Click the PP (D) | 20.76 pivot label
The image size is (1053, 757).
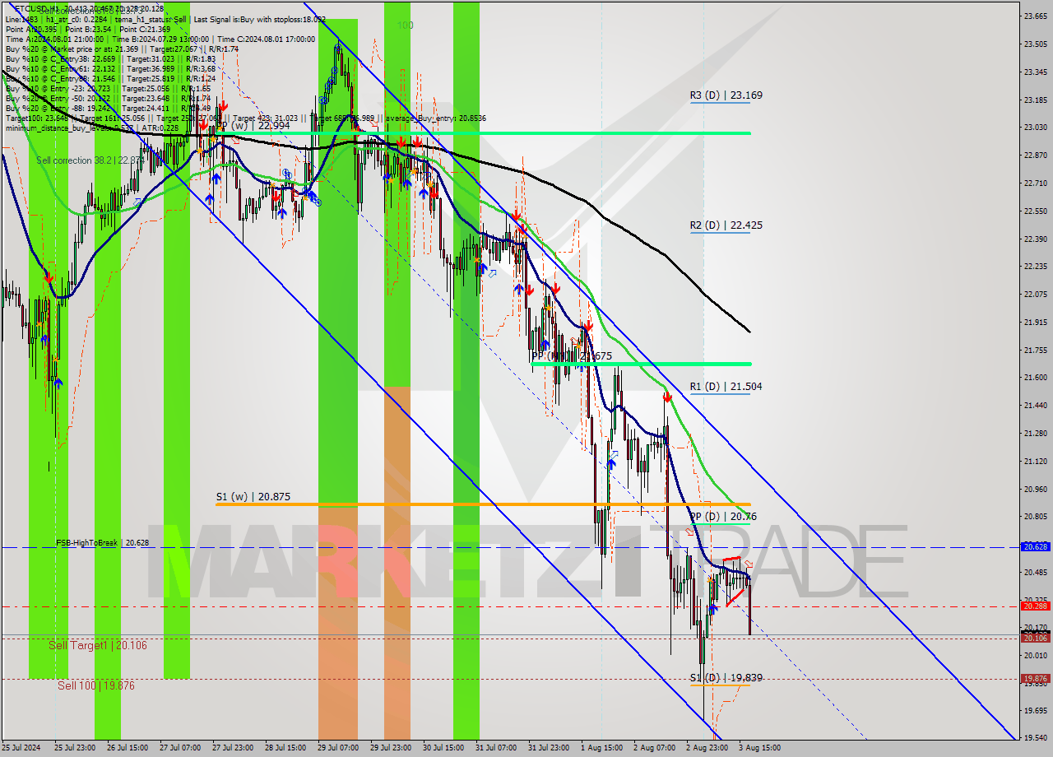pyautogui.click(x=723, y=517)
